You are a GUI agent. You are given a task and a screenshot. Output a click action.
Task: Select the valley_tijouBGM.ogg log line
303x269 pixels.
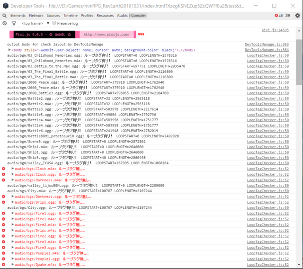[x=86, y=186]
